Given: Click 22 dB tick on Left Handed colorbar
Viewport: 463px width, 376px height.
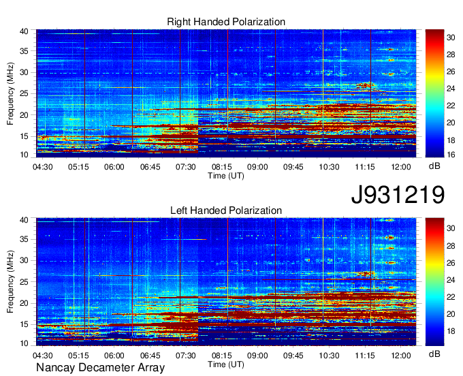Looking at the screenshot, I should pos(451,297).
